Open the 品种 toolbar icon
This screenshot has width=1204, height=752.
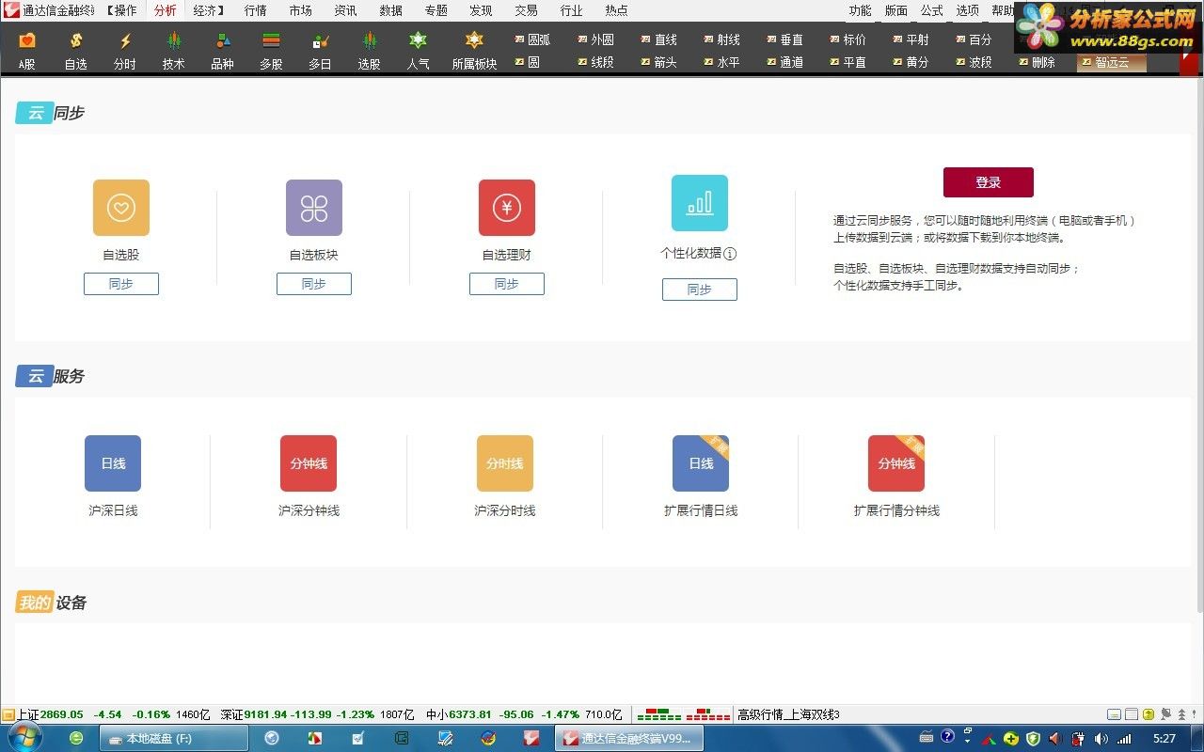[223, 51]
